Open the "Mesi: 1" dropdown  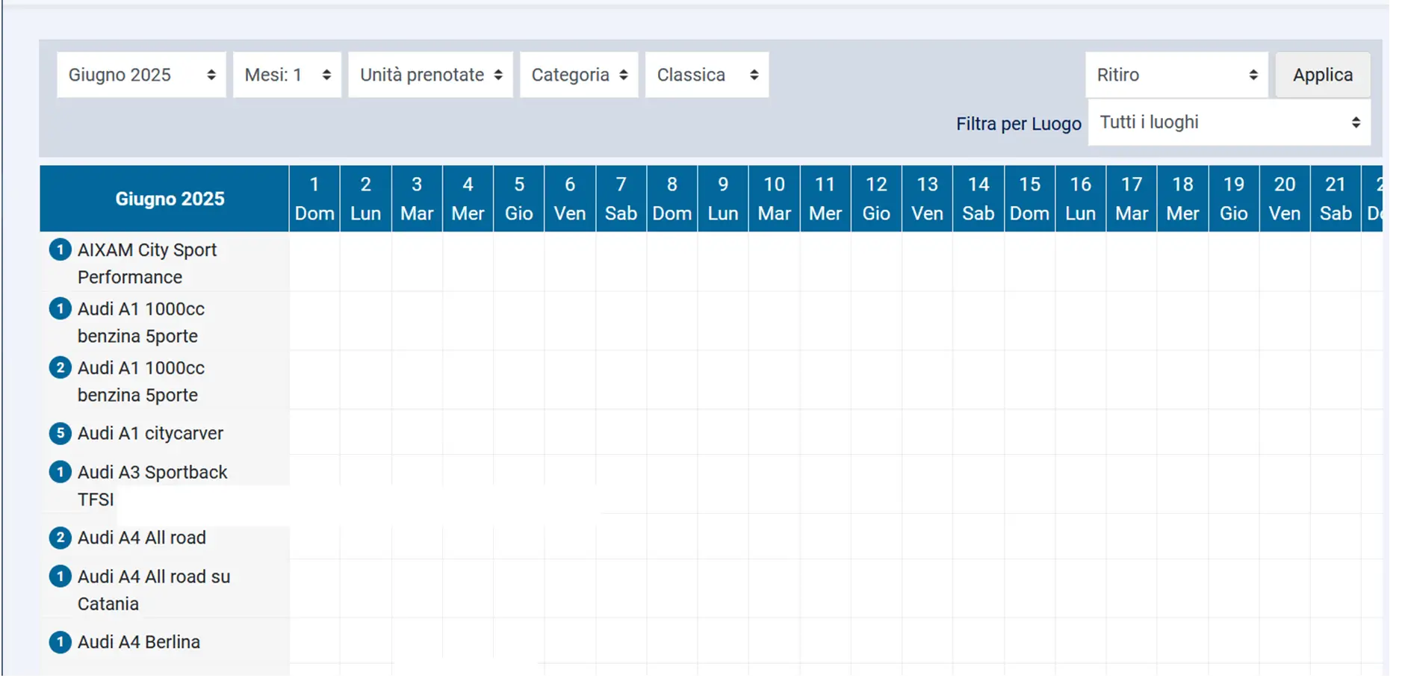(x=287, y=75)
